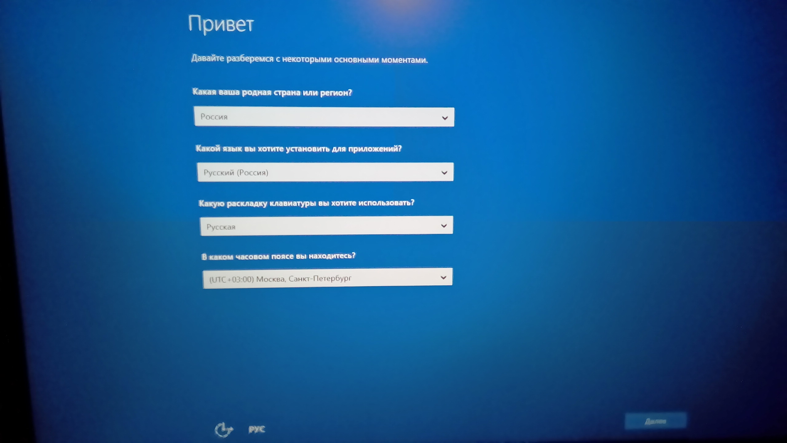Click the РУС language indicator
787x443 pixels.
[267, 429]
